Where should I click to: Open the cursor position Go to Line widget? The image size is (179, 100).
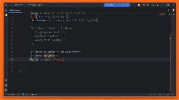pyautogui.click(x=150, y=94)
